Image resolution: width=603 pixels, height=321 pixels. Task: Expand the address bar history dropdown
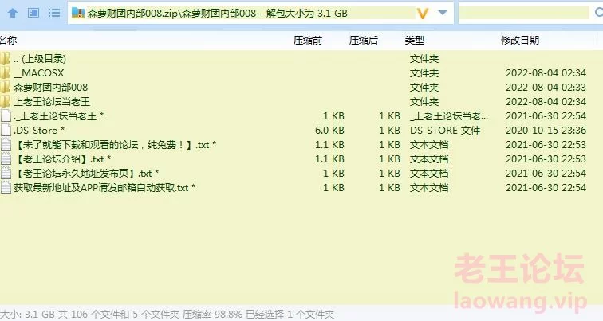coord(443,13)
